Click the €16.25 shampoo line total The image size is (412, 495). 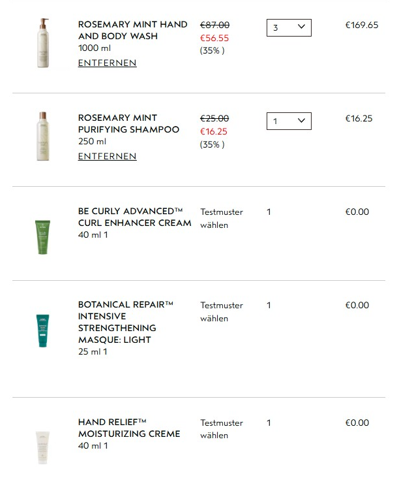pyautogui.click(x=359, y=119)
